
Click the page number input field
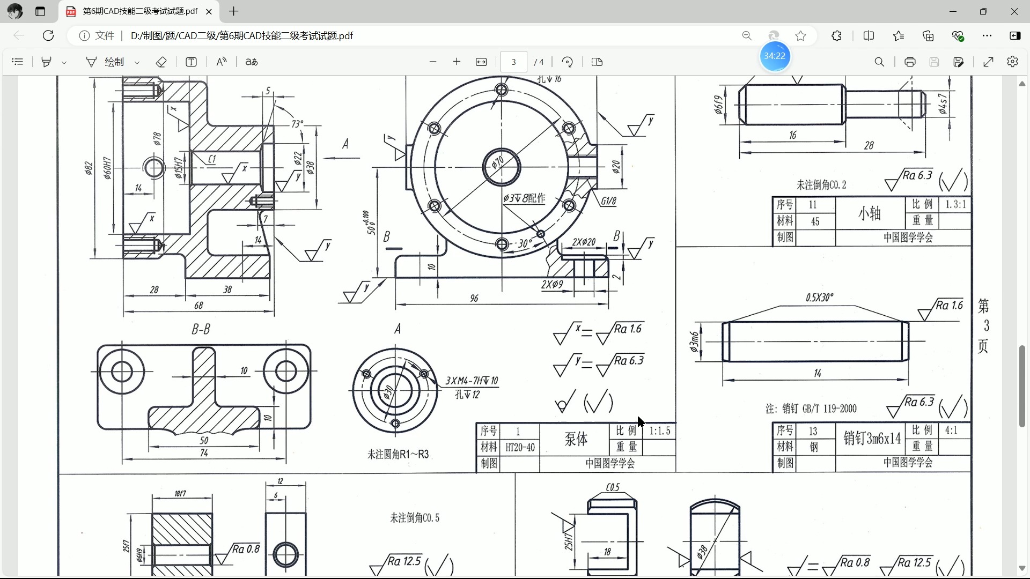point(514,62)
